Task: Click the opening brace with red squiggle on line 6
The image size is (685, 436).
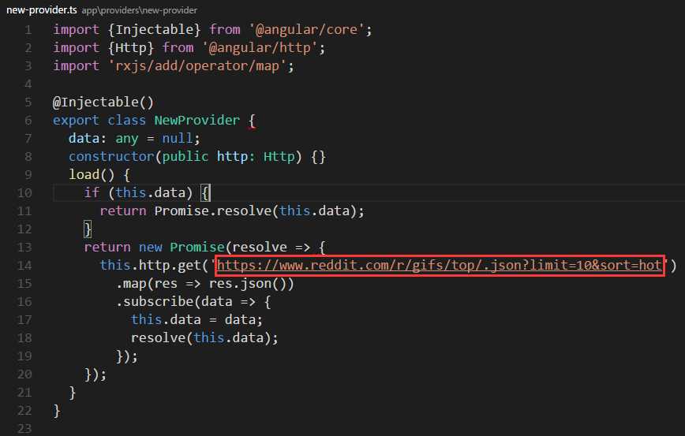Action: click(x=252, y=121)
